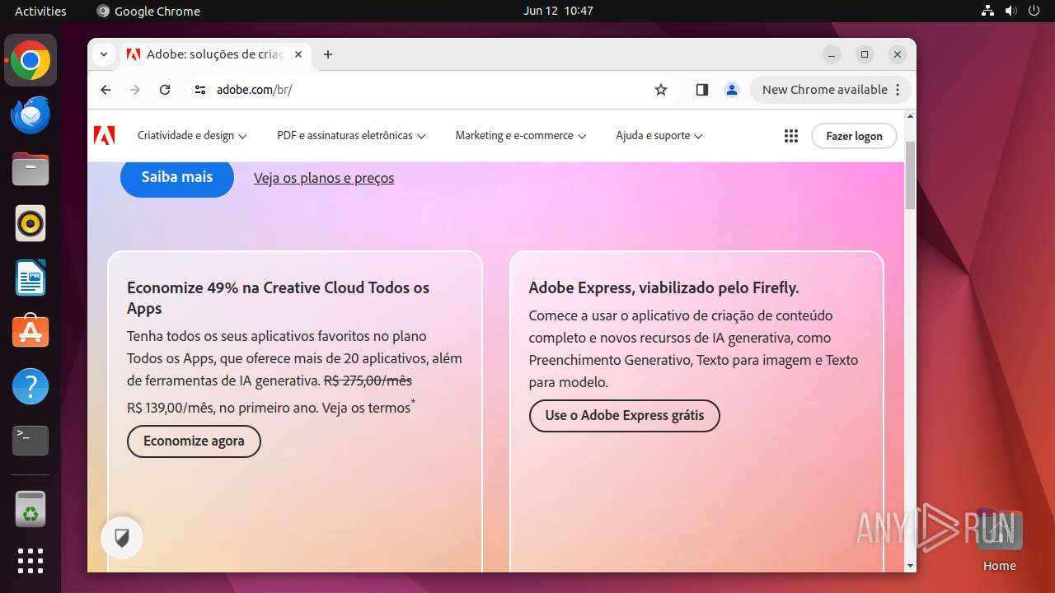
Task: Select the Adobe: soluções de criação tab
Action: (214, 54)
